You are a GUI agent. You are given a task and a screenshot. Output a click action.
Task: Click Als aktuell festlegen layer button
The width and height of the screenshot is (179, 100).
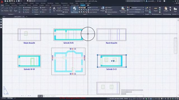click(93, 10)
